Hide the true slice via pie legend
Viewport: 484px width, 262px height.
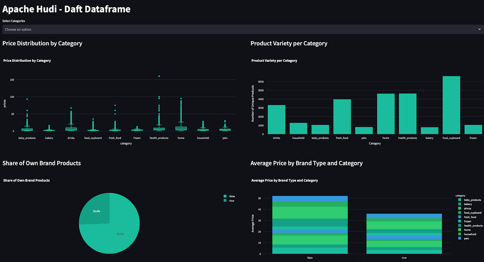[x=229, y=201]
